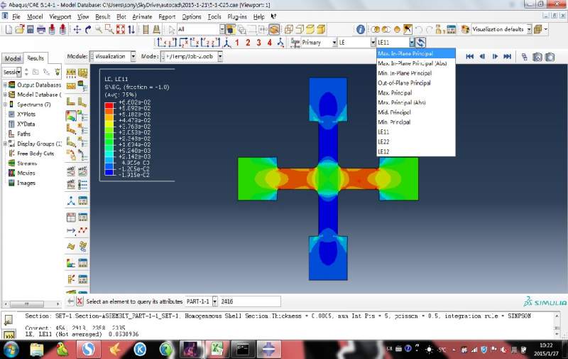
Task: Expand the Output Databases tree node
Action: (x=5, y=85)
